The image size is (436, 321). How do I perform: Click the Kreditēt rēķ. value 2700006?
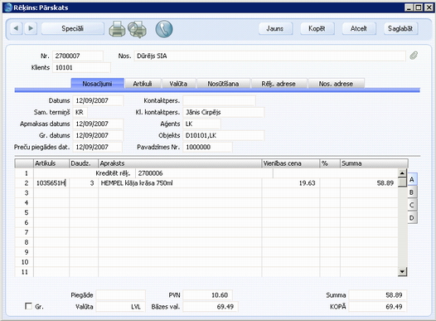[x=204, y=173]
